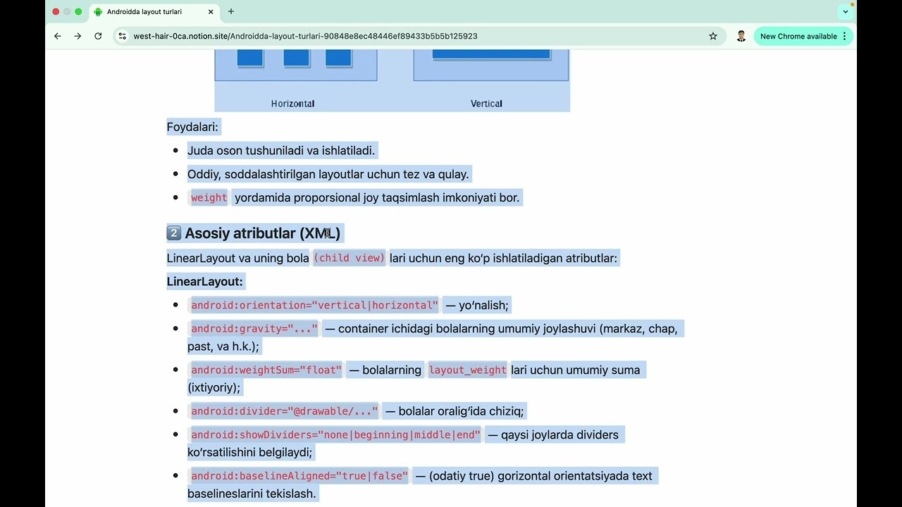Viewport: 902px width, 507px height.
Task: Click the number 2 emoji heading icon
Action: [174, 233]
